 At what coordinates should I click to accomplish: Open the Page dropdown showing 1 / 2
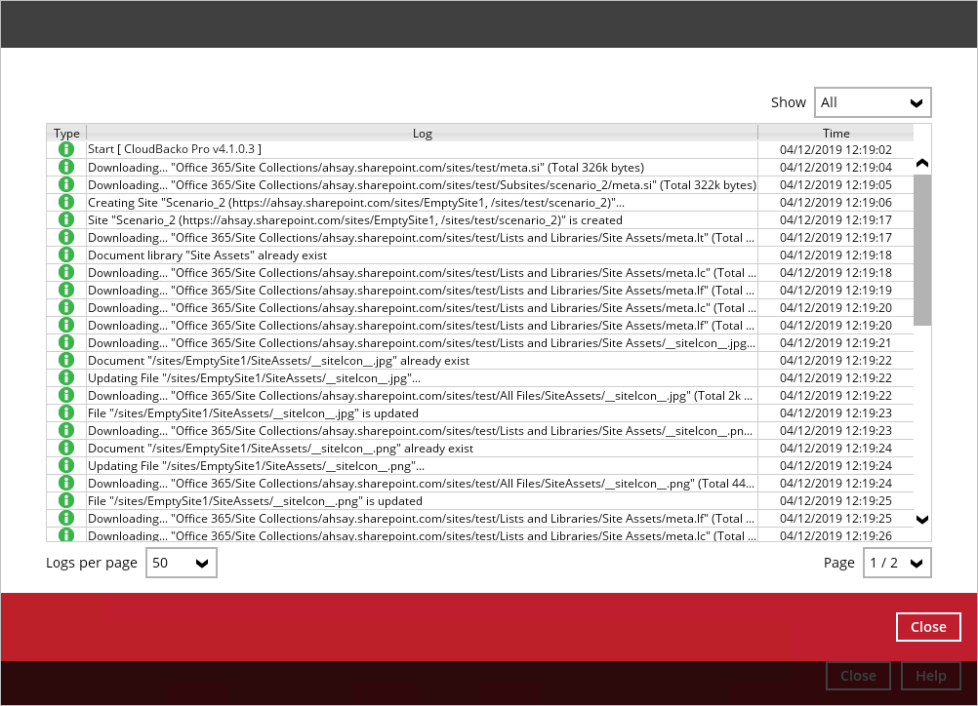(897, 563)
